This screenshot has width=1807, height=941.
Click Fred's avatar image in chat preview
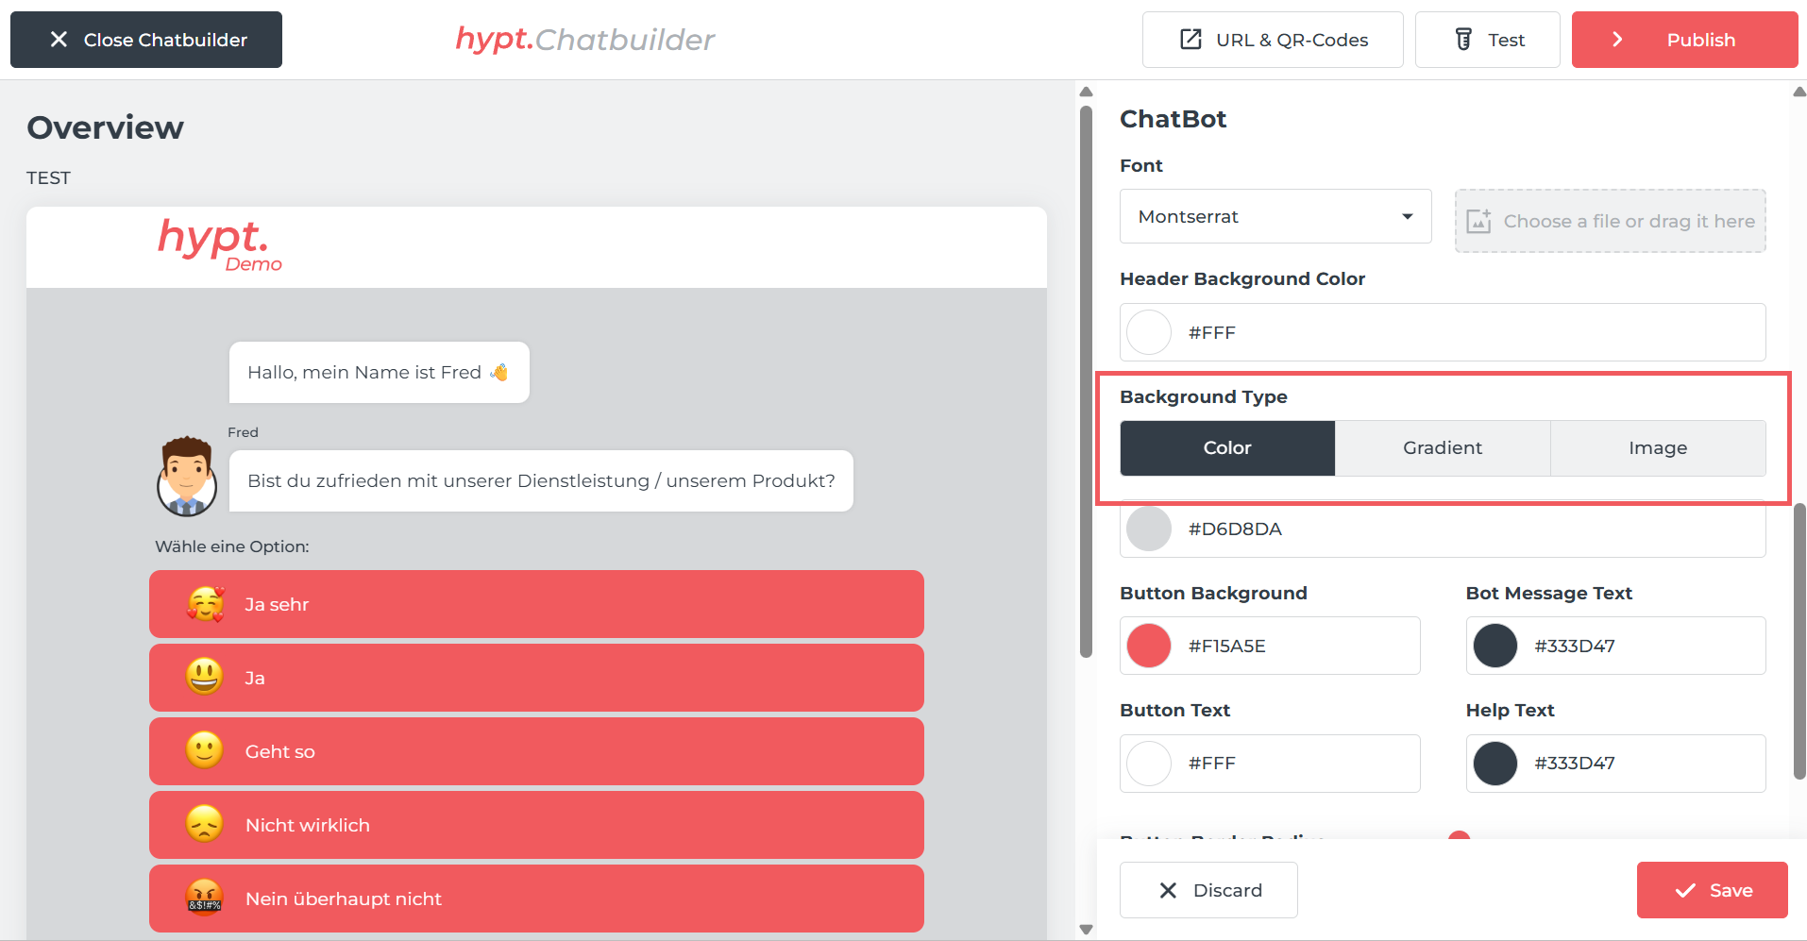point(187,477)
